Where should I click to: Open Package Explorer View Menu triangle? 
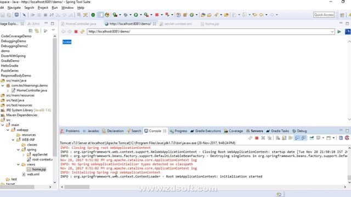tap(53, 30)
